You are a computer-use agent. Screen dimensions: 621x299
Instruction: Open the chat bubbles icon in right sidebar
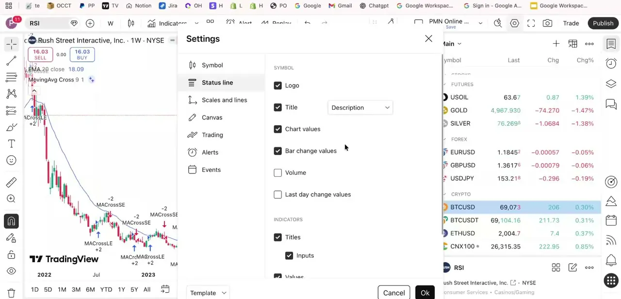(x=611, y=104)
